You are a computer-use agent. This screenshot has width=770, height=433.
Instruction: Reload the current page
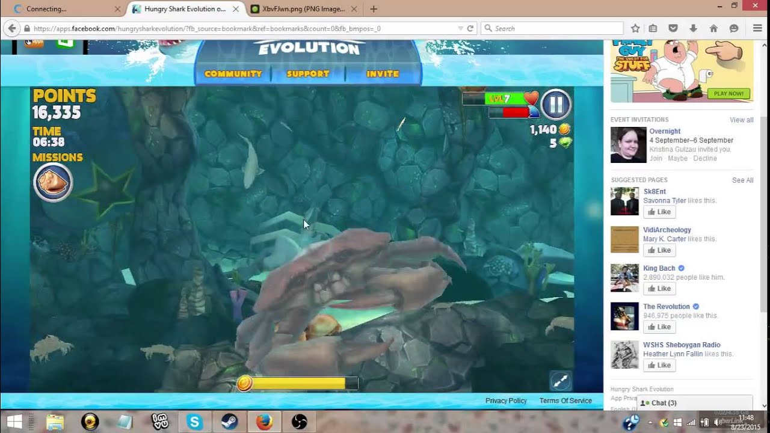(470, 28)
